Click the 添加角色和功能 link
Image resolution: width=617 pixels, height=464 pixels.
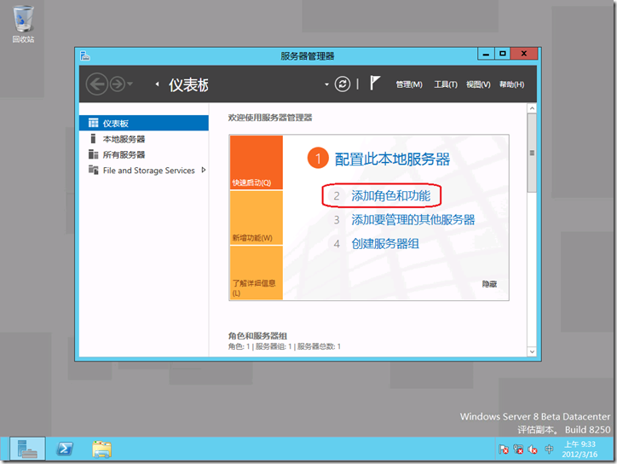coord(391,195)
